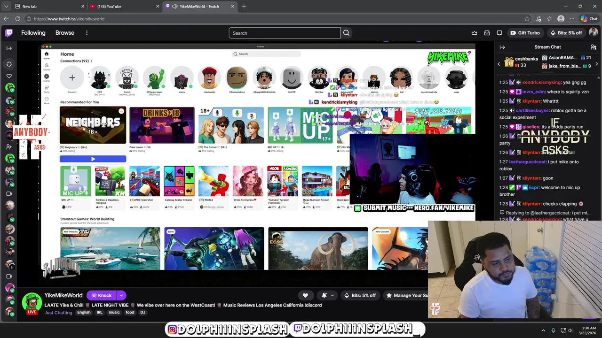Viewport: 602px width, 338px height.
Task: Open the user profile avatar menu
Action: 593,32
